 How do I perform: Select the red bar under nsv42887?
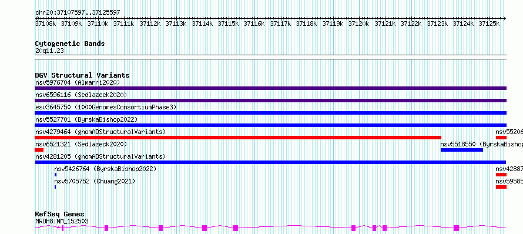pyautogui.click(x=501, y=175)
